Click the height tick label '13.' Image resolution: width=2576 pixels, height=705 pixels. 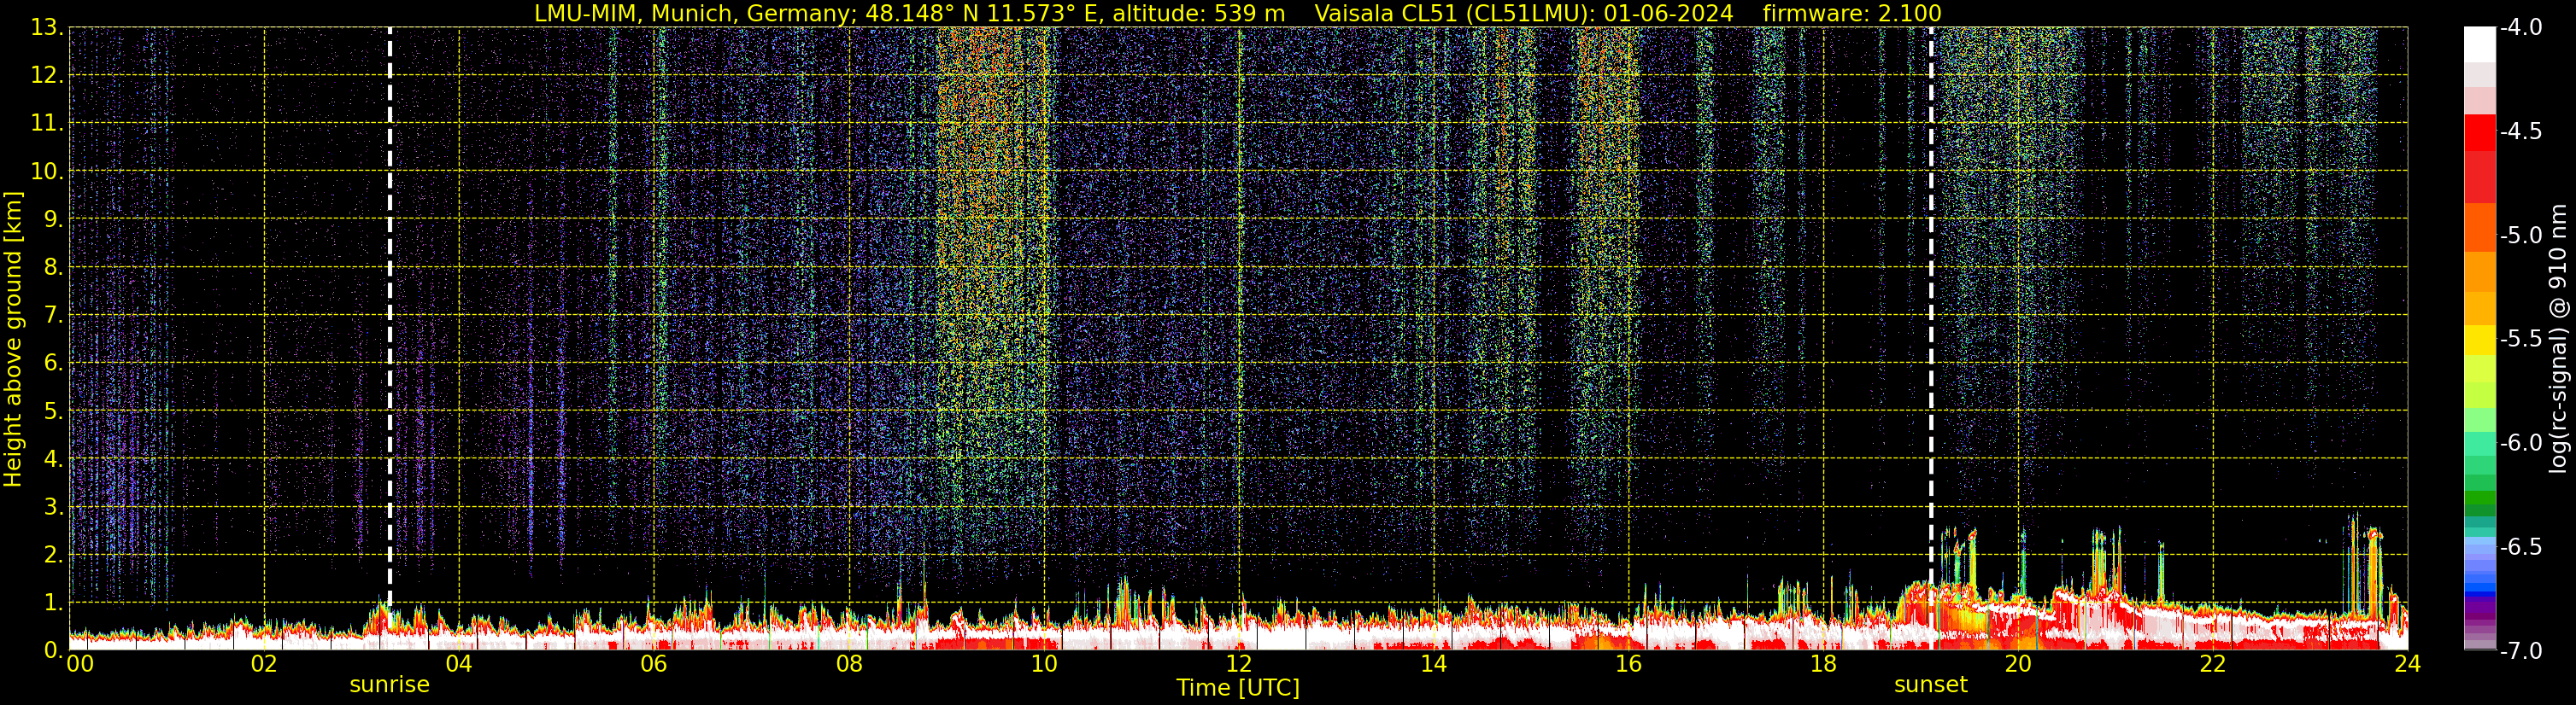47,27
